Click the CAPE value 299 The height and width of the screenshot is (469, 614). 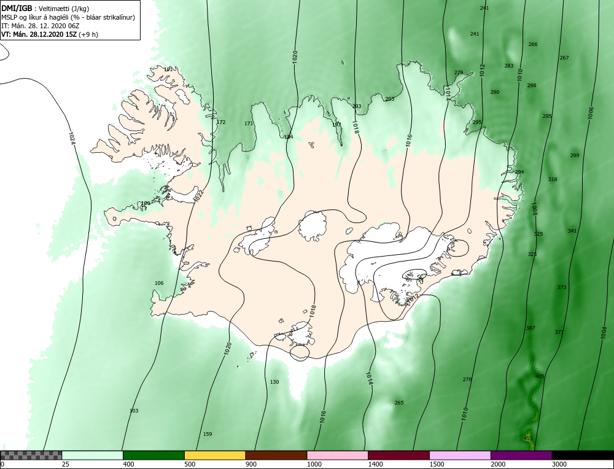[575, 155]
